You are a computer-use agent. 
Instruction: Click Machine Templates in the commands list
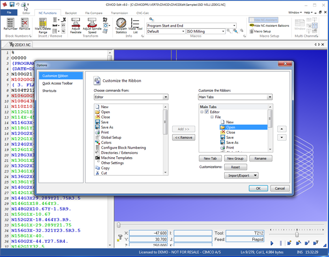click(x=117, y=158)
